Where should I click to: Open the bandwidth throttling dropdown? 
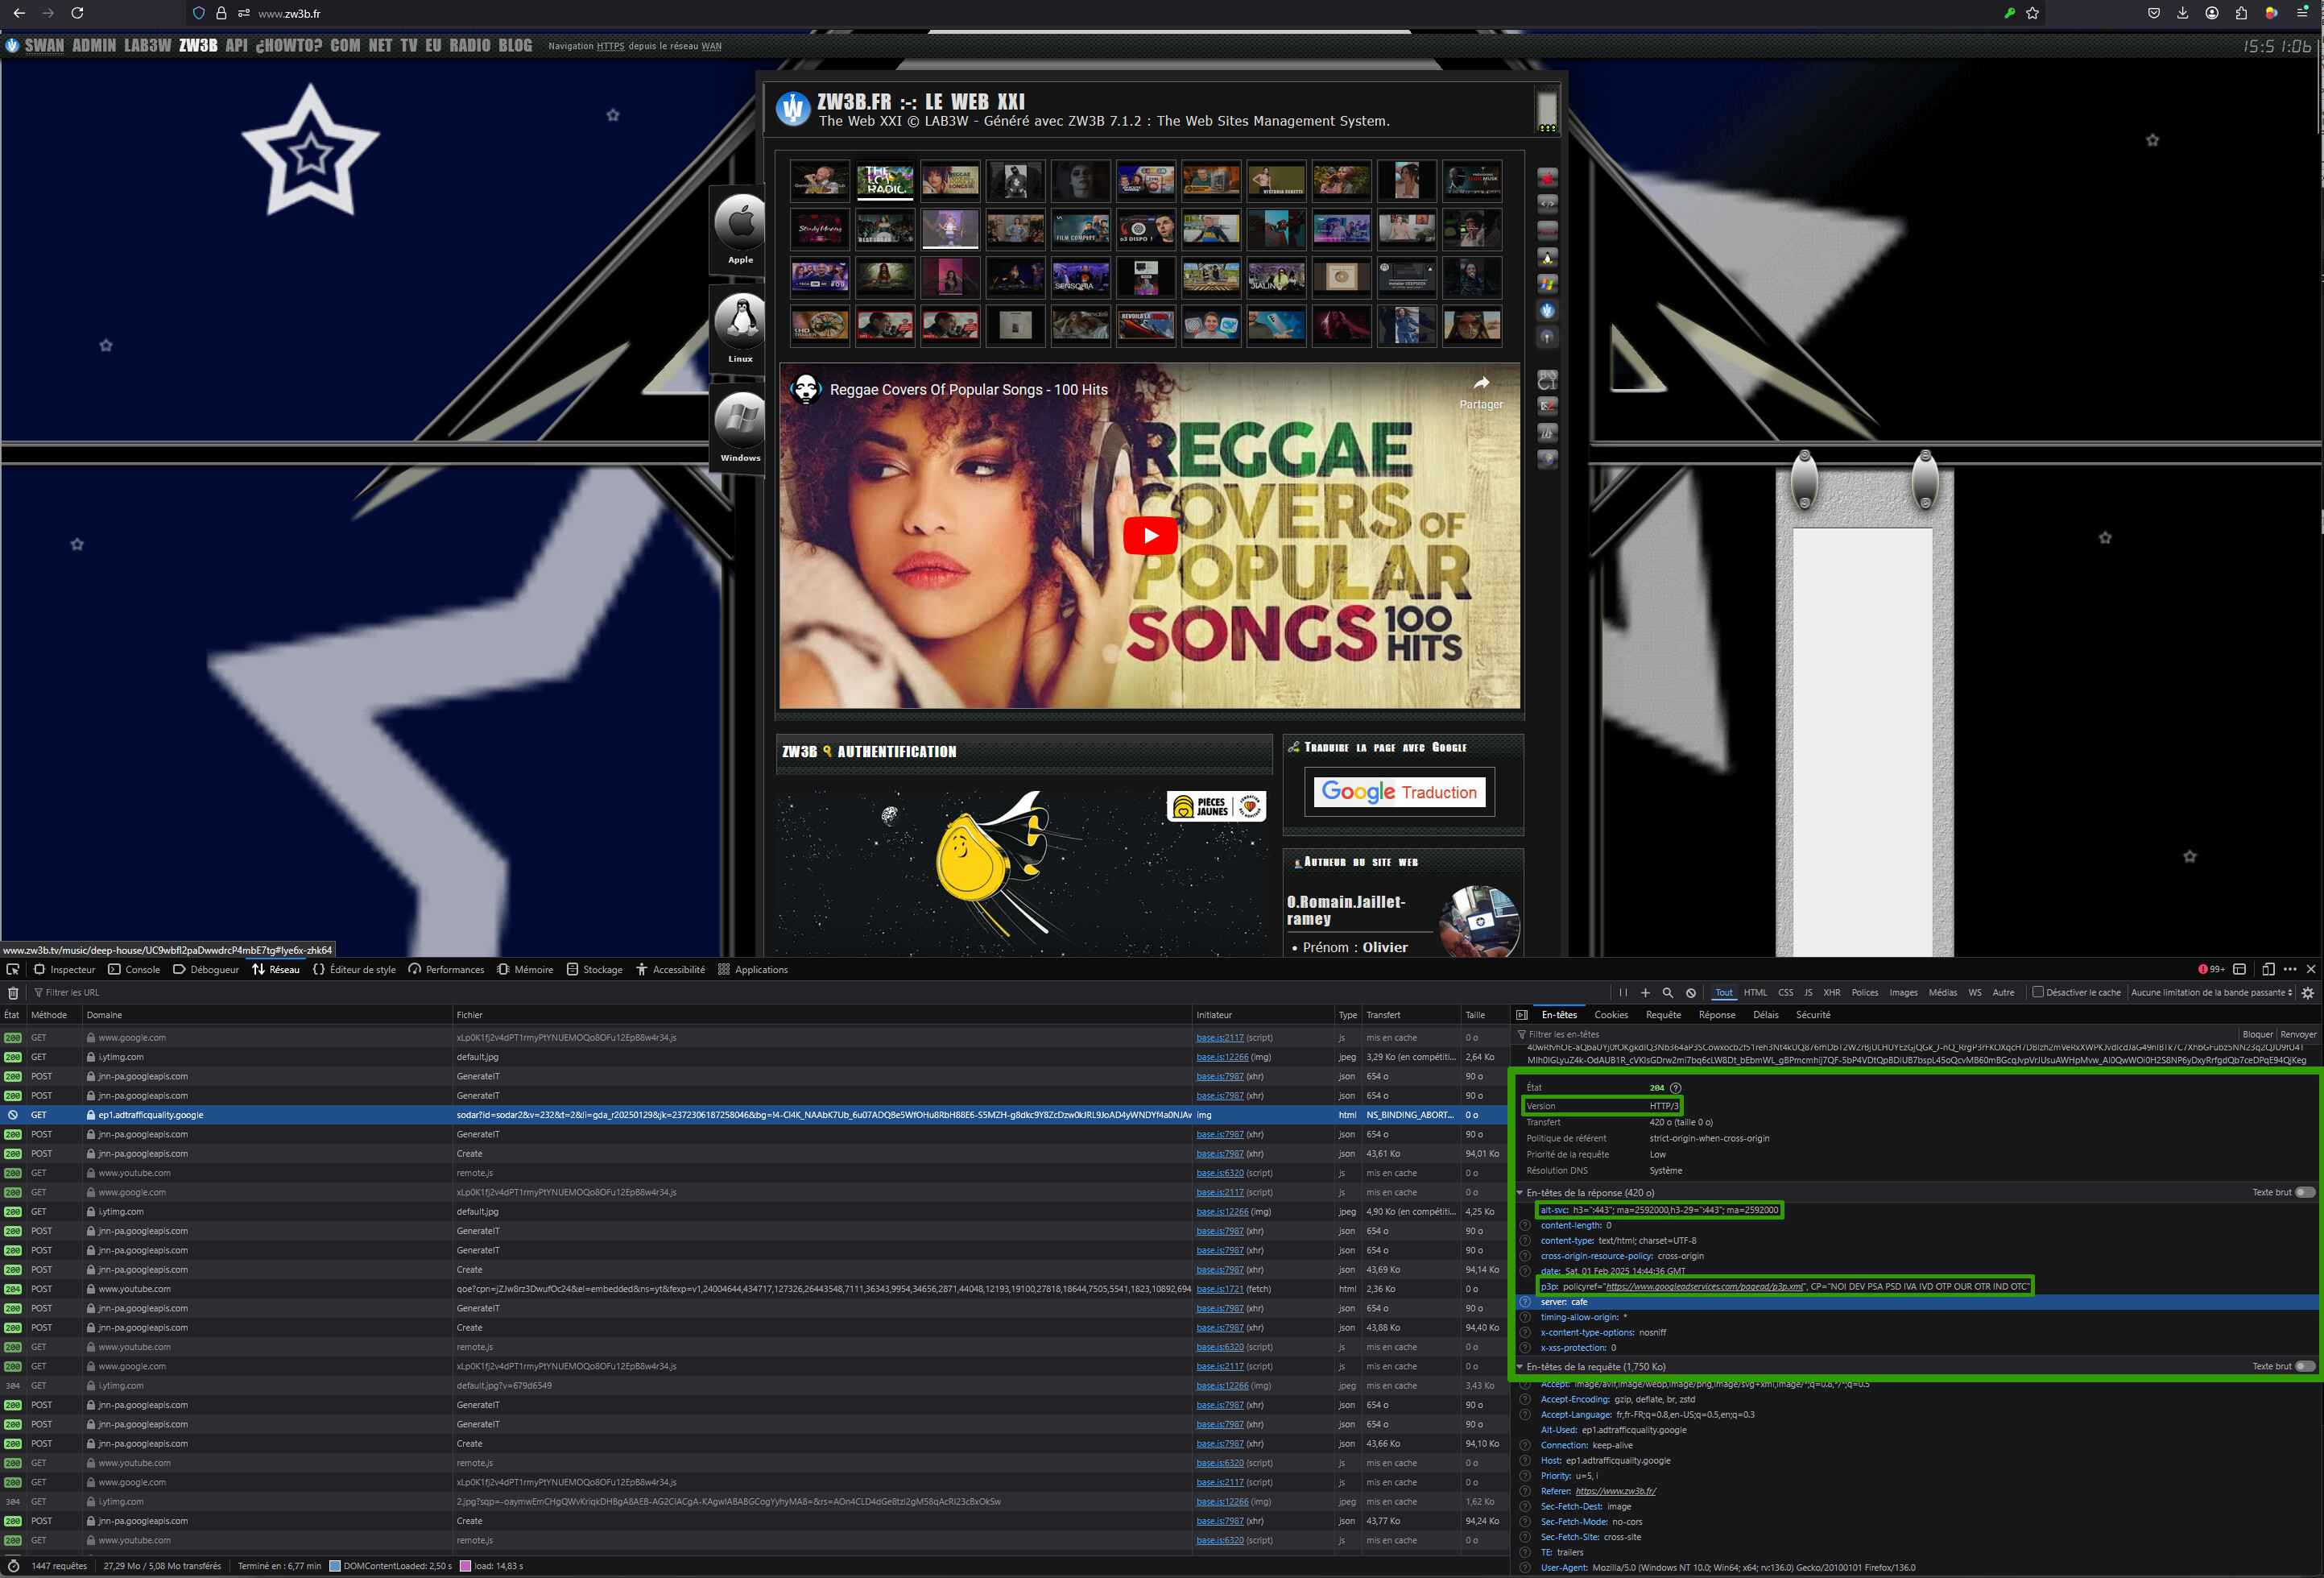[x=2212, y=993]
